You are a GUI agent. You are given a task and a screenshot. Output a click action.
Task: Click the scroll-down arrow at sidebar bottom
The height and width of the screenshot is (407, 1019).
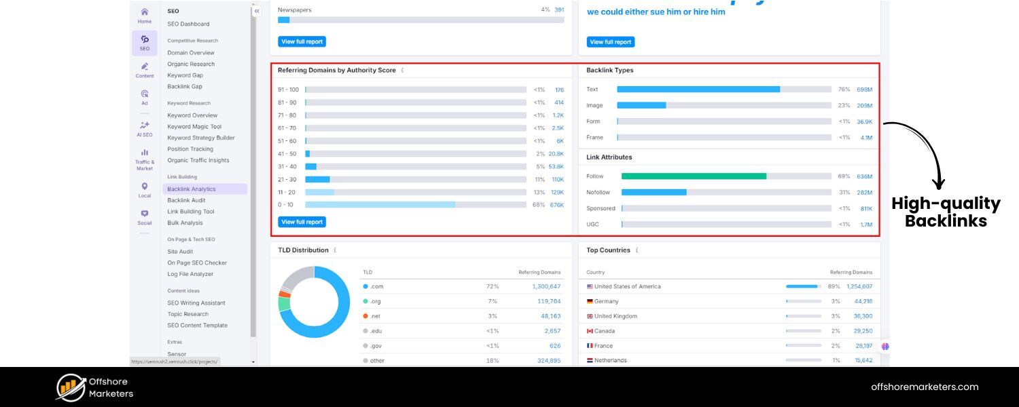coord(253,360)
